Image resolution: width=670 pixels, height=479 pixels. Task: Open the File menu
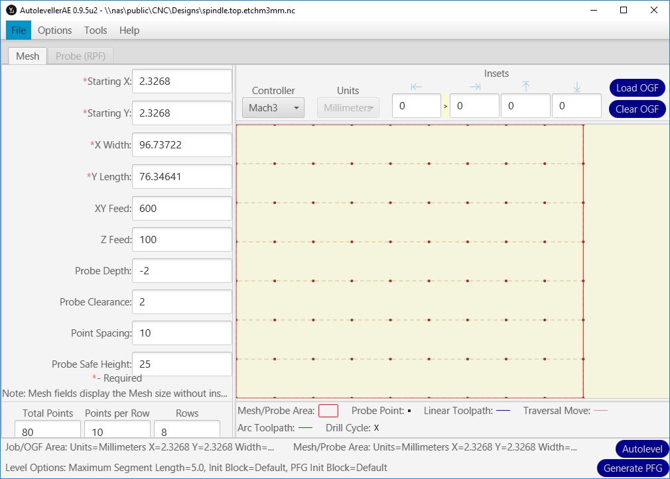[x=18, y=30]
